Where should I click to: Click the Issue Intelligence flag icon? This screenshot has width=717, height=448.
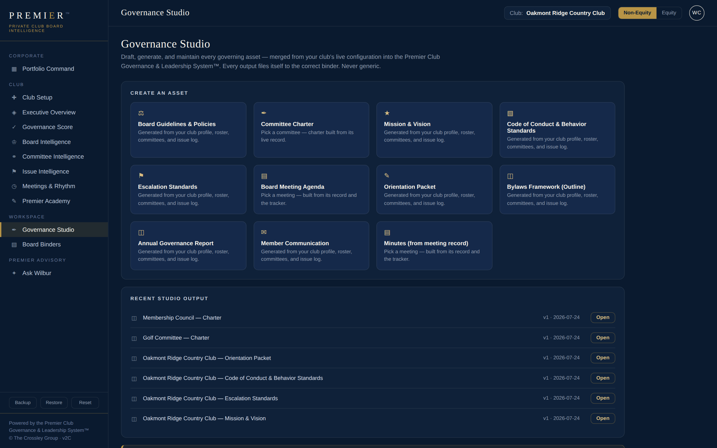(x=14, y=171)
